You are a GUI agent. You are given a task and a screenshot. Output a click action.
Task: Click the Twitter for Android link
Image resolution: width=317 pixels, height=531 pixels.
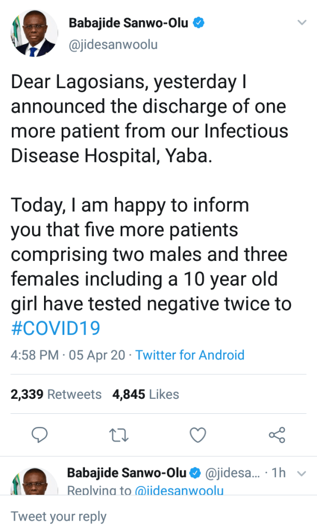click(x=190, y=355)
